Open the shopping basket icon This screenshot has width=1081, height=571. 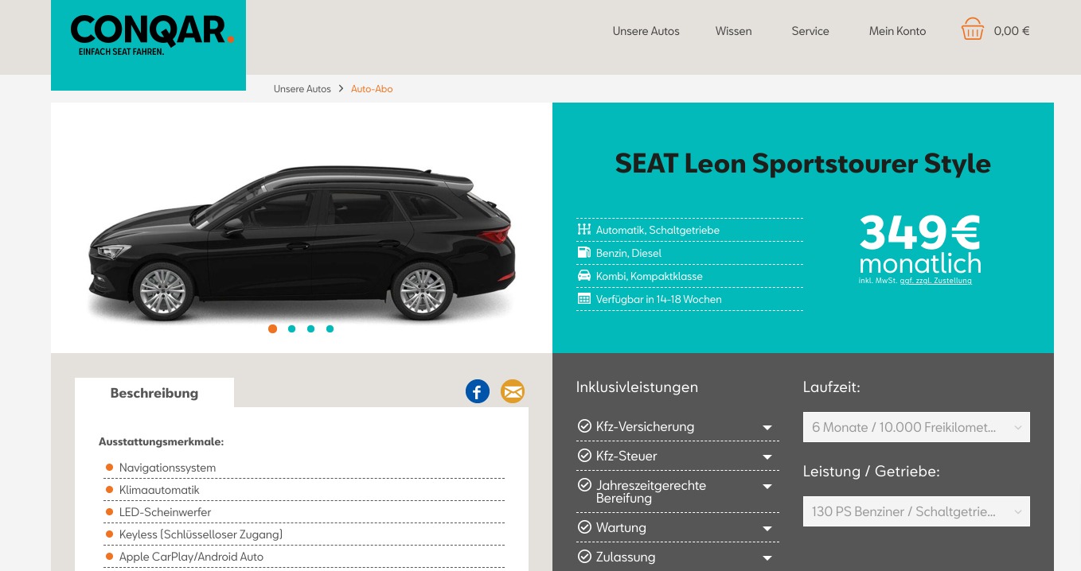972,29
